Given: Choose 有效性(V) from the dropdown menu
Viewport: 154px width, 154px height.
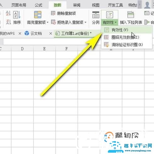Looking at the screenshot, I should (x=127, y=30).
